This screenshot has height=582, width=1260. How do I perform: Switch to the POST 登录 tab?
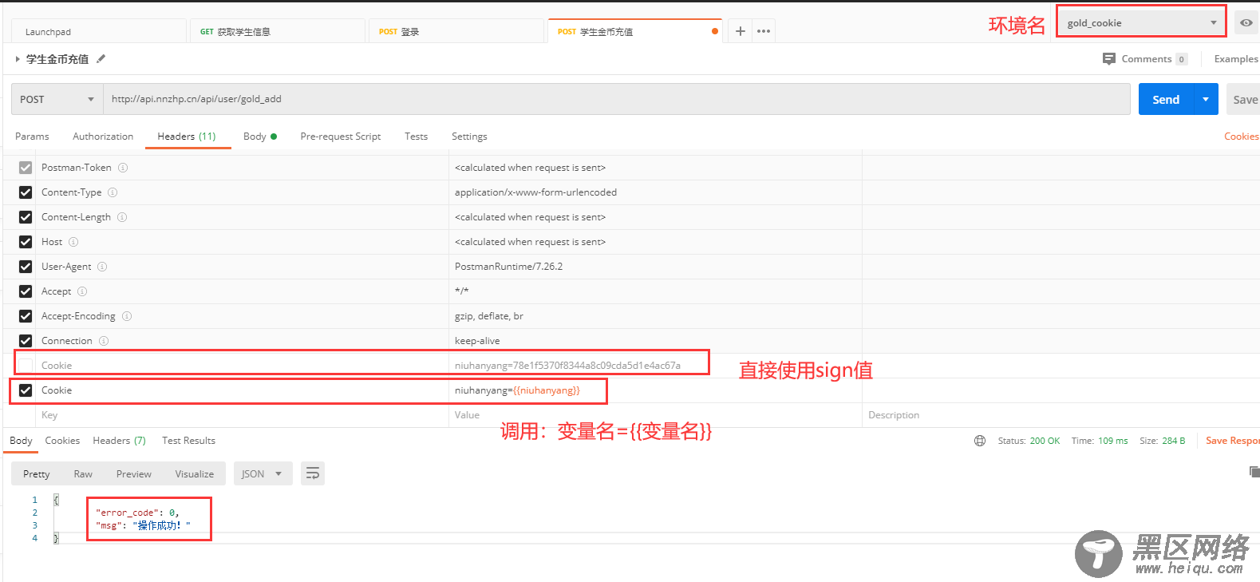[x=456, y=31]
